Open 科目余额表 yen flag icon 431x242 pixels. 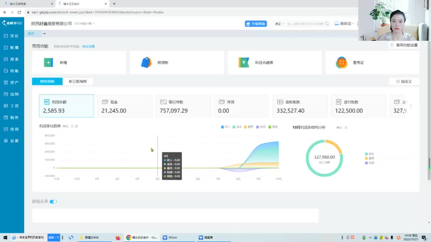244,63
